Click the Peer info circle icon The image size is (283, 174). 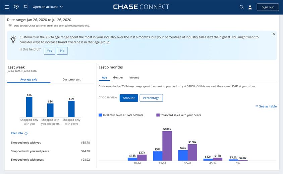[x=26, y=133]
